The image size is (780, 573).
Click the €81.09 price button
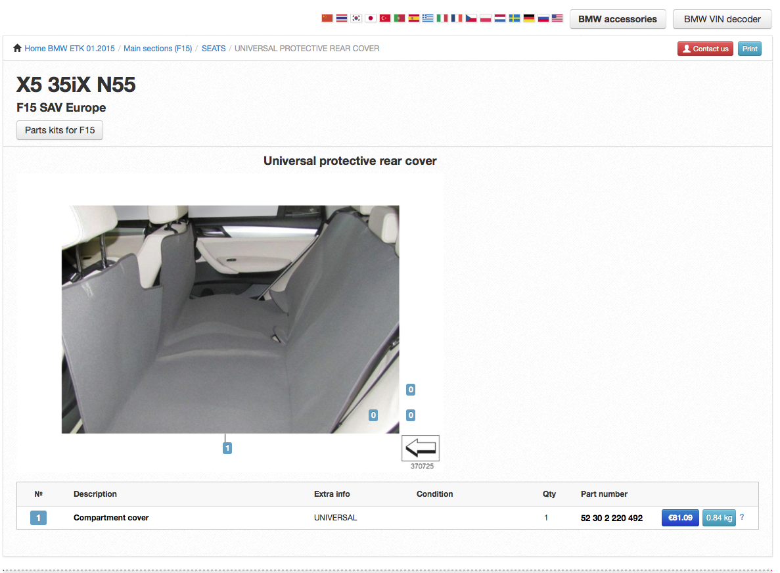tap(679, 517)
